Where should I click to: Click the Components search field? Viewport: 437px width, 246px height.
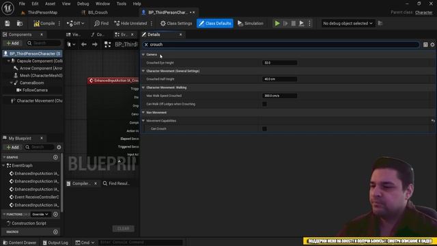[x=44, y=43]
